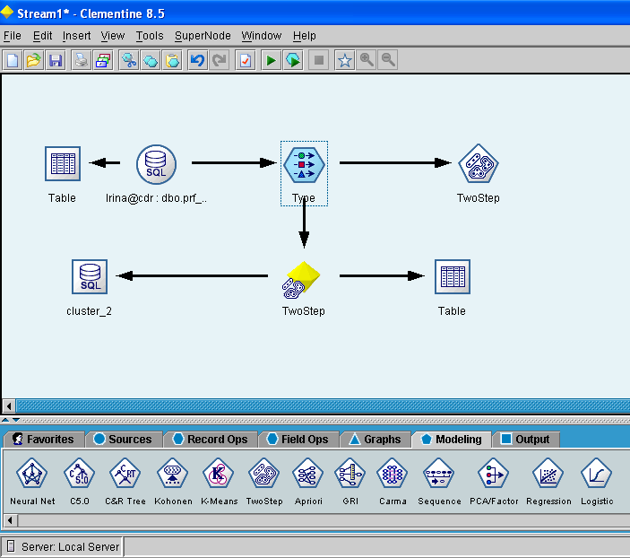Create a new stream with the blank-page icon
Image resolution: width=630 pixels, height=558 pixels.
coord(13,60)
